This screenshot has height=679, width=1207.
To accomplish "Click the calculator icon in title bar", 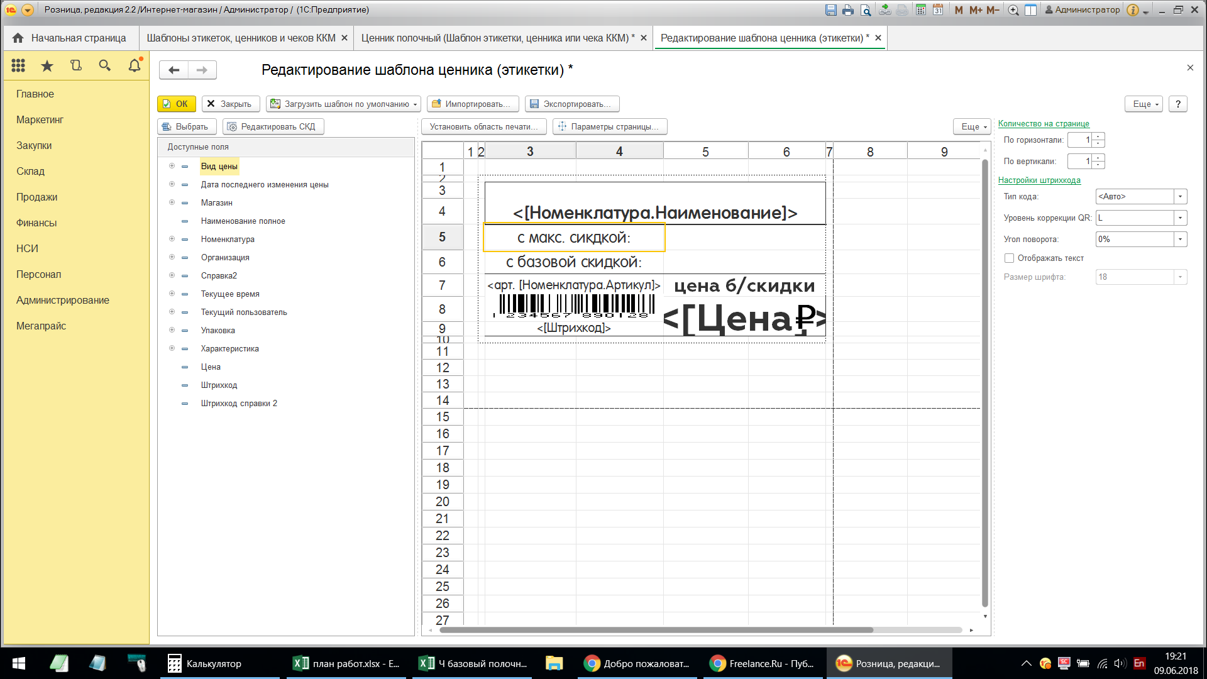I will tap(921, 10).
